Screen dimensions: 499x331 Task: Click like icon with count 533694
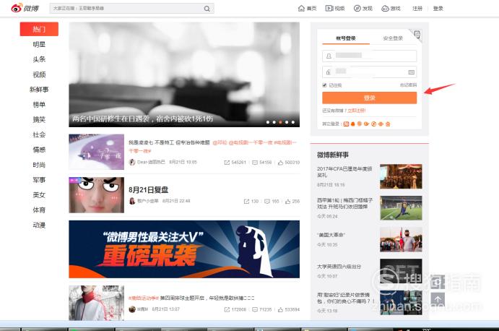point(280,309)
